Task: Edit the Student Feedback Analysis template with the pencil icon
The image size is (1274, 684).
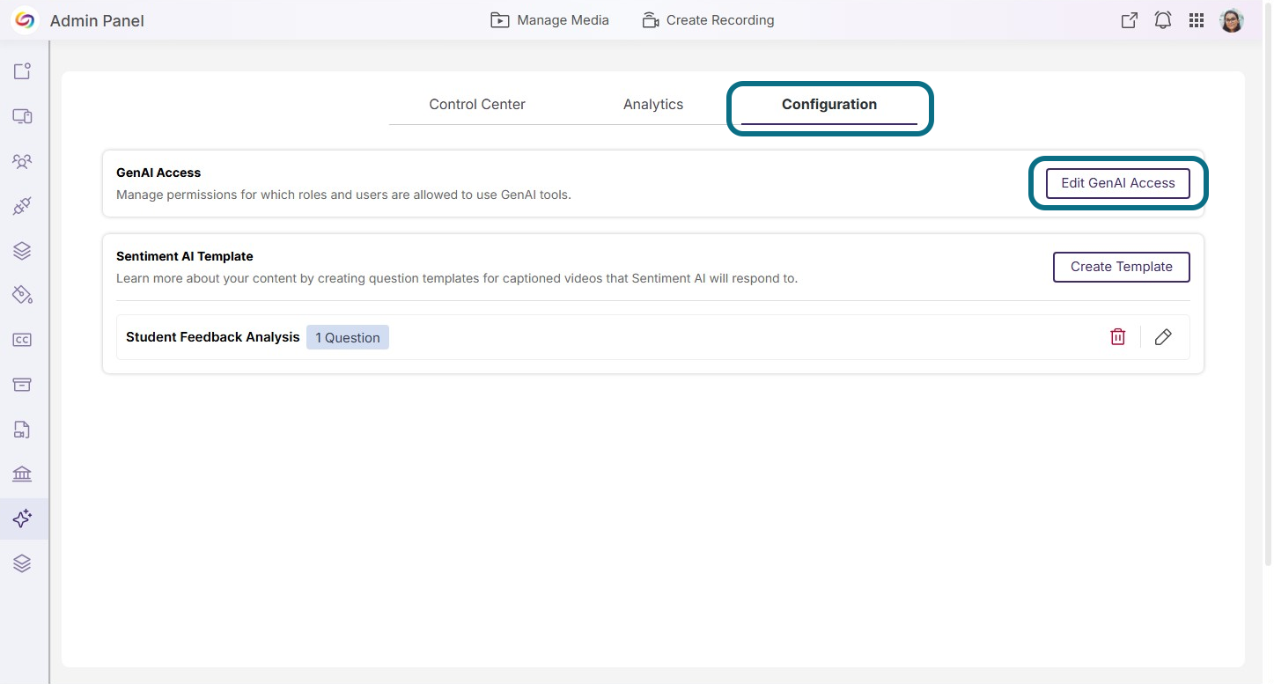Action: tap(1163, 337)
